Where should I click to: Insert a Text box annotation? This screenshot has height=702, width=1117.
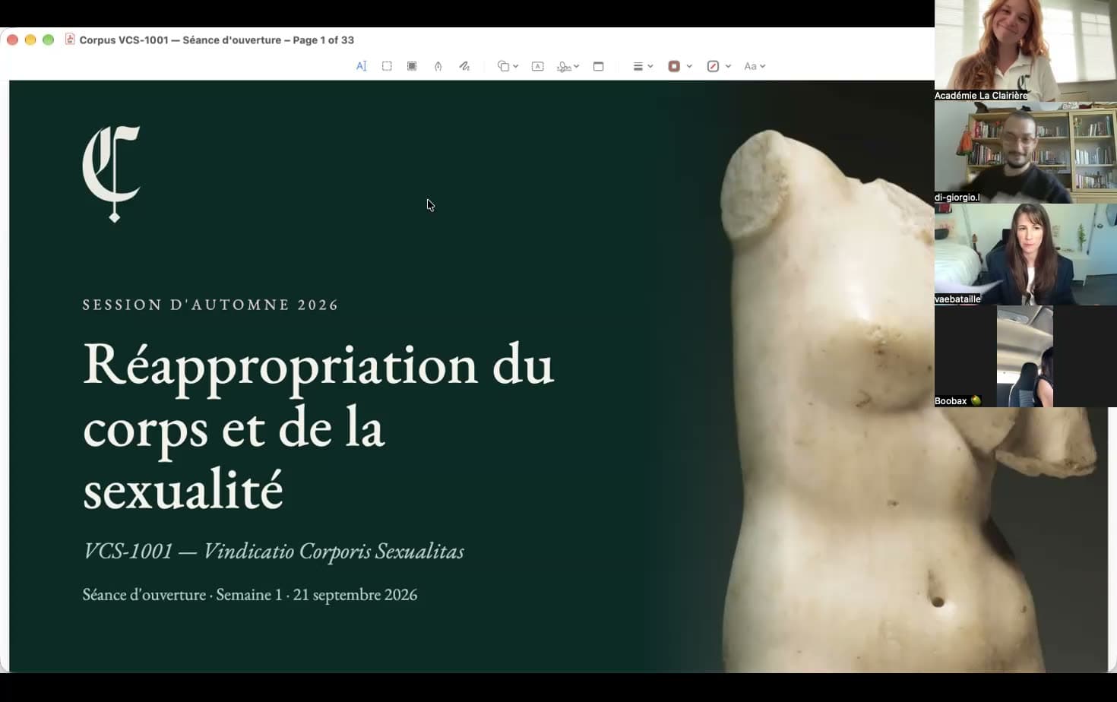pyautogui.click(x=537, y=66)
